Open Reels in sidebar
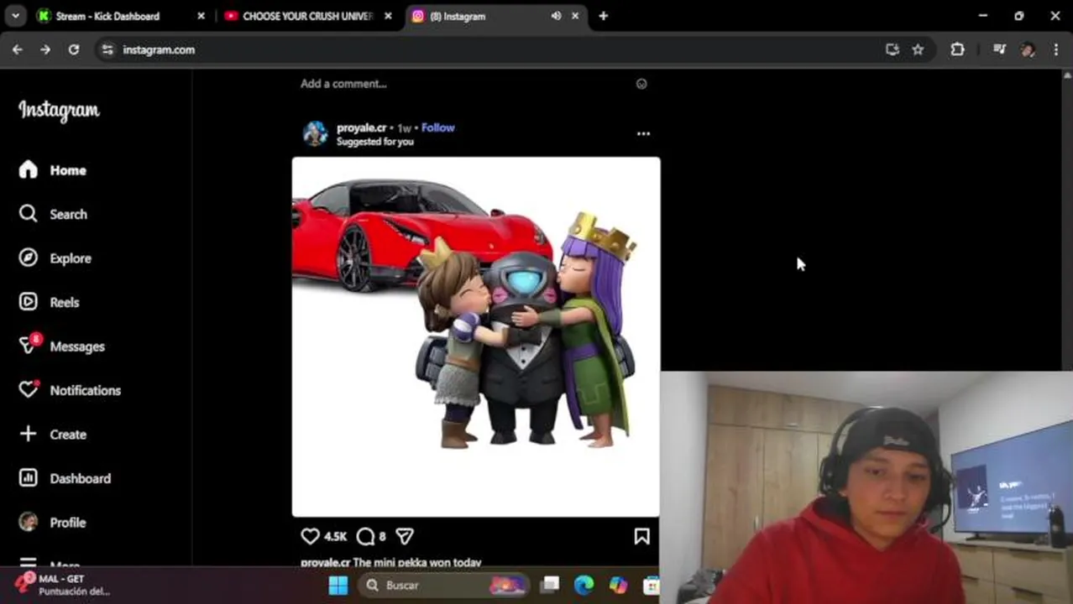The image size is (1073, 604). tap(49, 302)
